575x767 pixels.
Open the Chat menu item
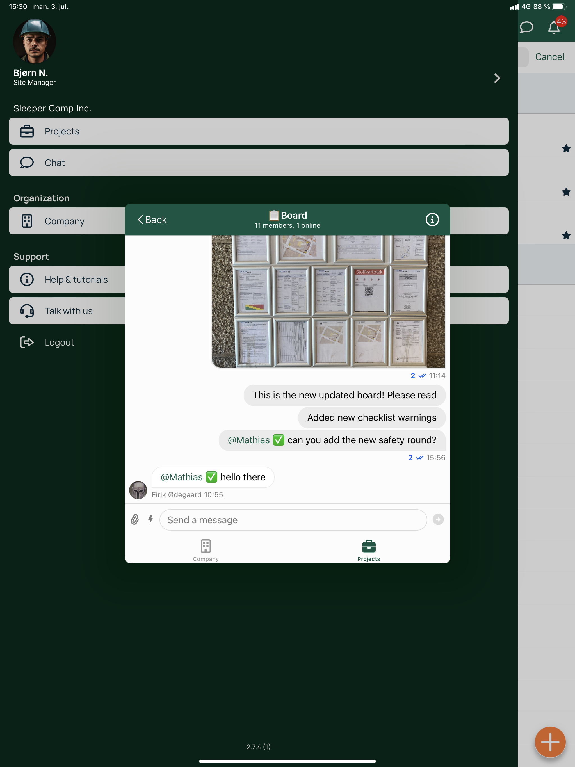click(259, 163)
